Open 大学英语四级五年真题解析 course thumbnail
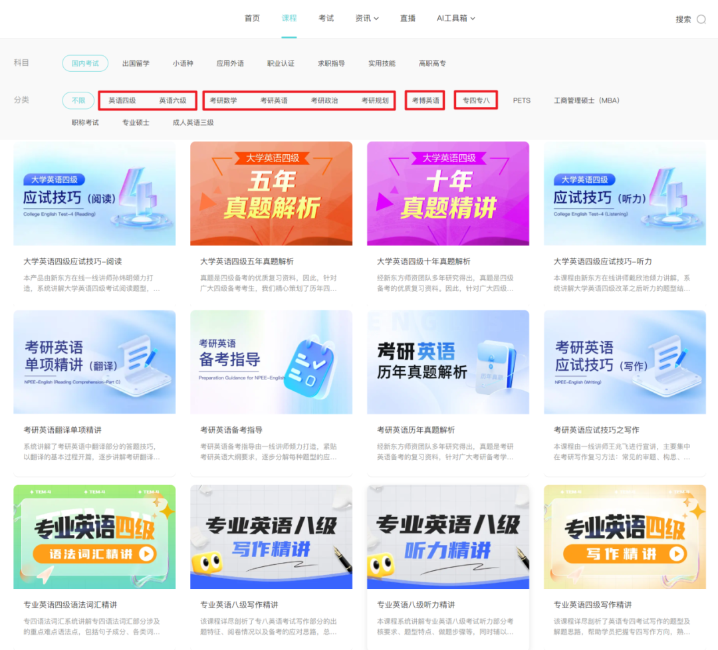The image size is (718, 650). click(271, 193)
